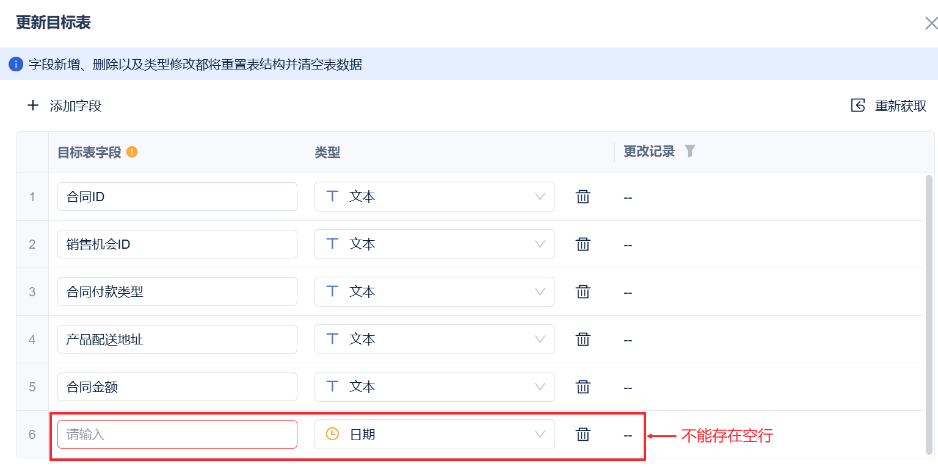Delete the empty row 6
938x470 pixels.
(583, 435)
